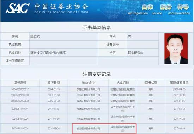Click the 证书编号 column header in records table

pyautogui.click(x=20, y=83)
